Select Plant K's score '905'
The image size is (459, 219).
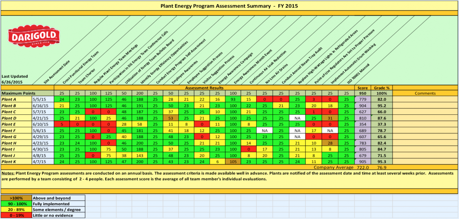(361, 161)
